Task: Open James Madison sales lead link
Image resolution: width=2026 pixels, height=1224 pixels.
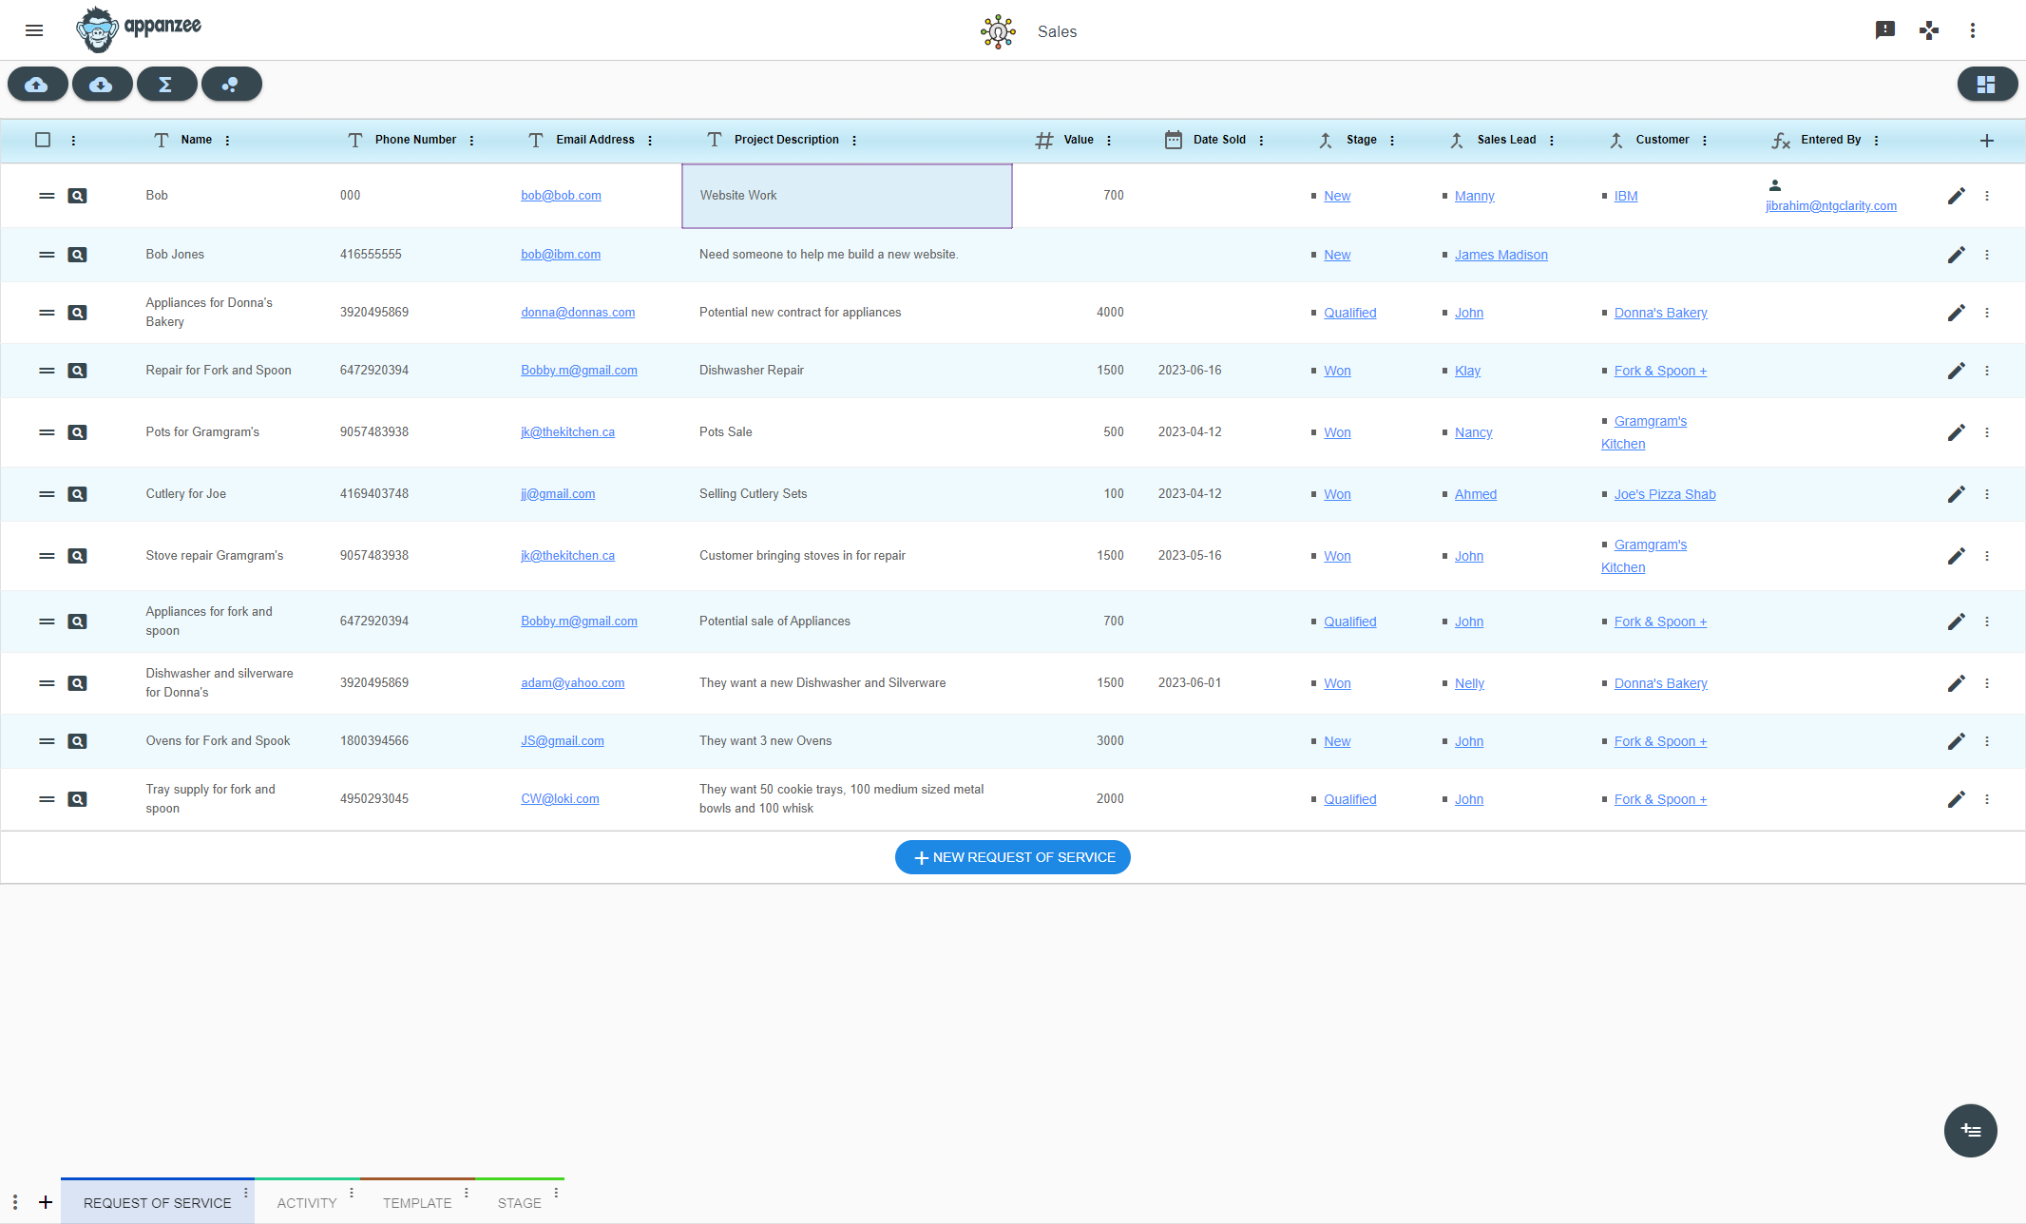Action: [x=1501, y=255]
